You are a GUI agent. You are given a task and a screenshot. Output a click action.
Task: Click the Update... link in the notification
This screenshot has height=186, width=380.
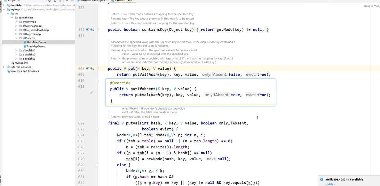pyautogui.click(x=329, y=184)
